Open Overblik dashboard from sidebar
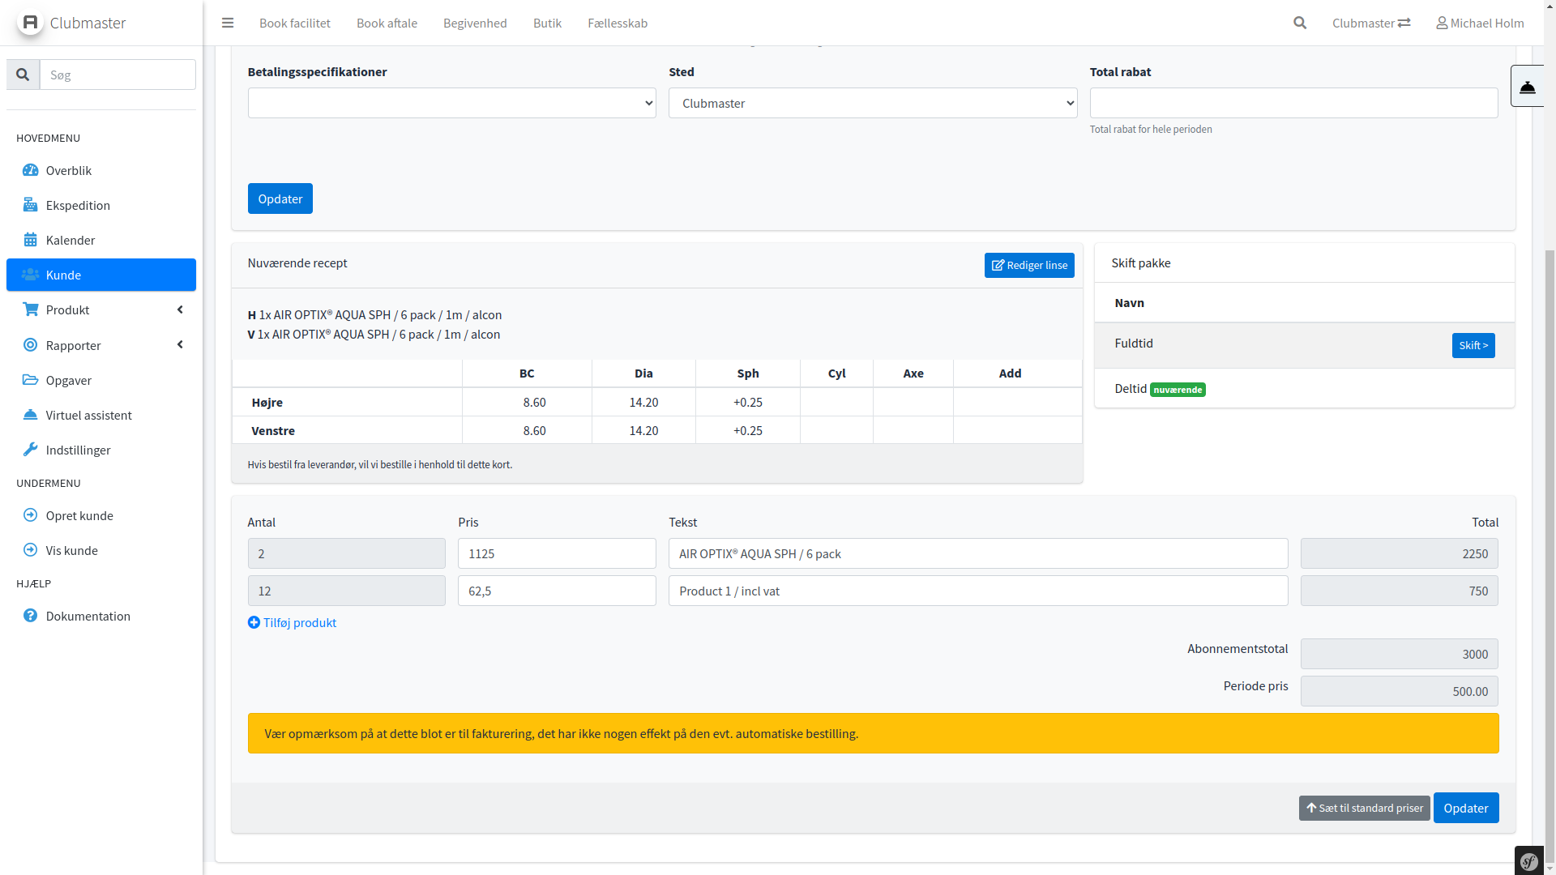The height and width of the screenshot is (875, 1556). tap(68, 170)
